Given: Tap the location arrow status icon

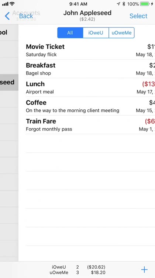Looking at the screenshot, I should (x=118, y=4).
